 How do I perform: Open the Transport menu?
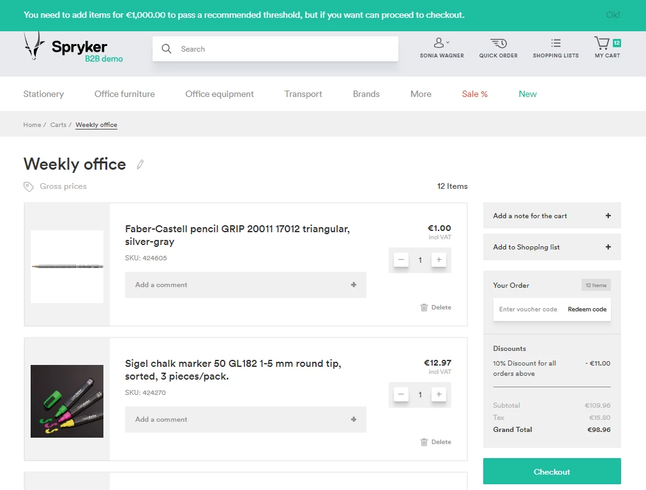point(303,94)
